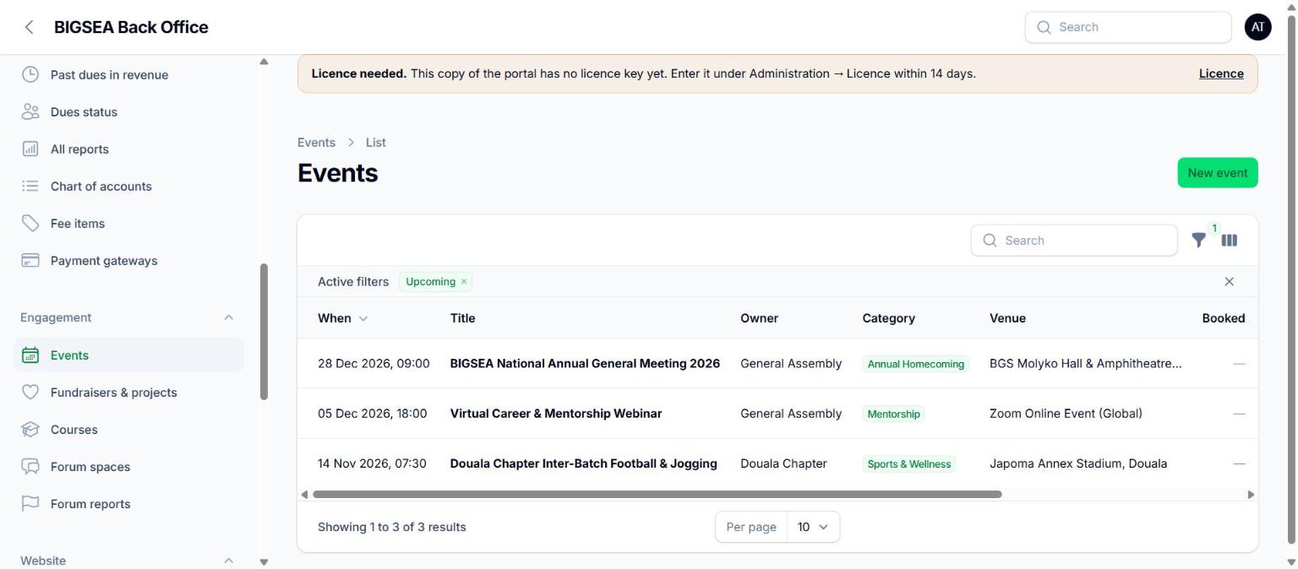
Task: Click the Events breadcrumb link
Action: tap(316, 143)
